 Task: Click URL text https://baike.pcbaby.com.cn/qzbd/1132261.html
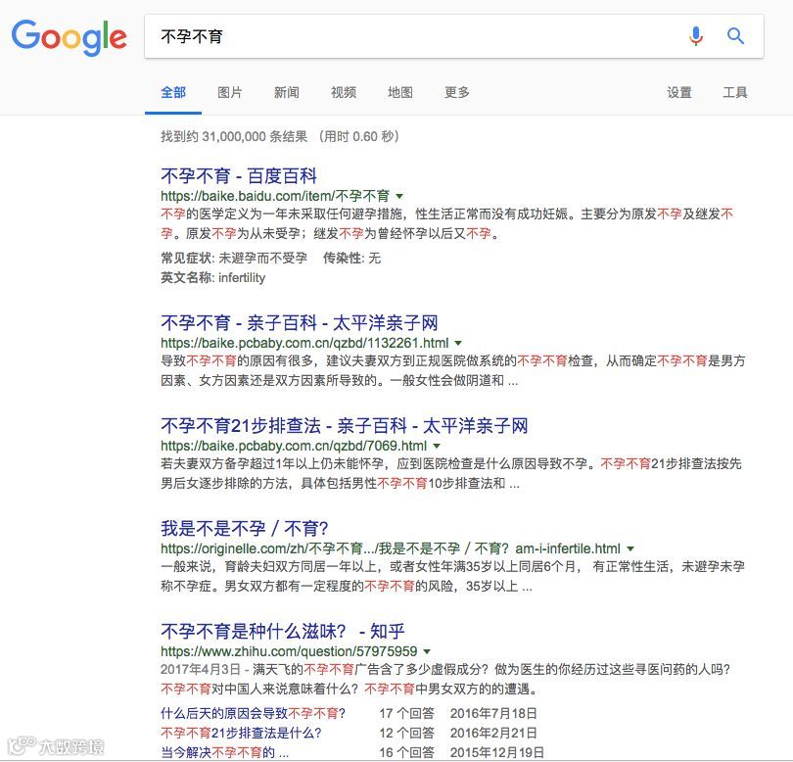point(304,343)
